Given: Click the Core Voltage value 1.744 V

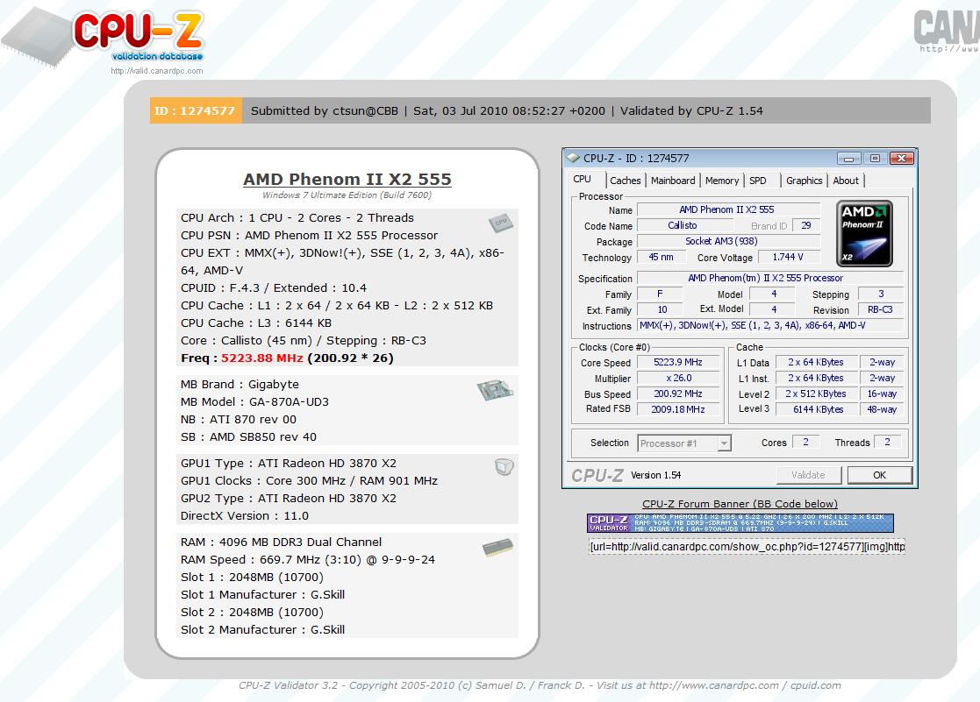Looking at the screenshot, I should [788, 258].
